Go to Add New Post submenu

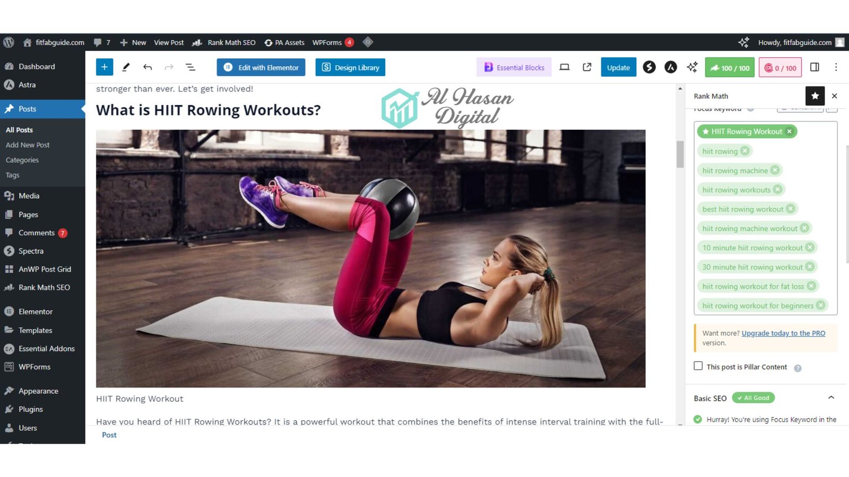(x=28, y=145)
